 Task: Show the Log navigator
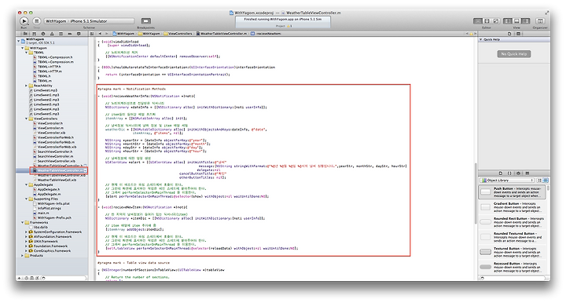79,34
